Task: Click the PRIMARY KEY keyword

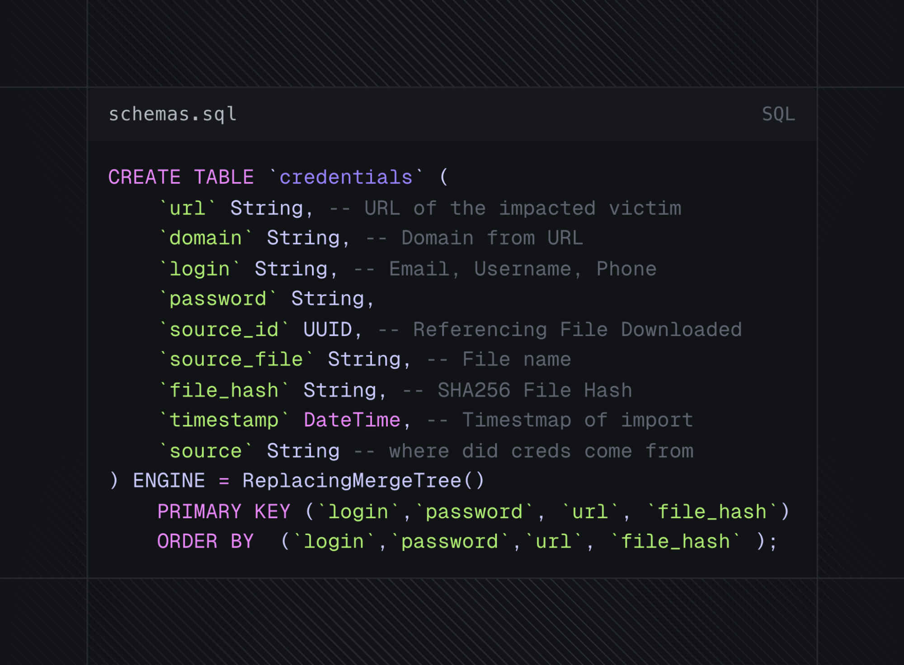Action: (x=224, y=512)
